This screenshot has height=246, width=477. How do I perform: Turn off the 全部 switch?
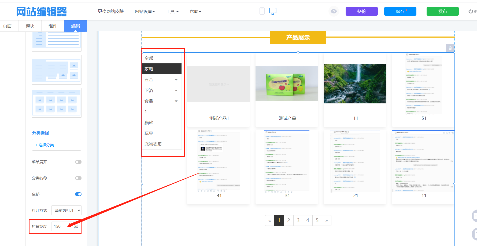[x=78, y=194]
